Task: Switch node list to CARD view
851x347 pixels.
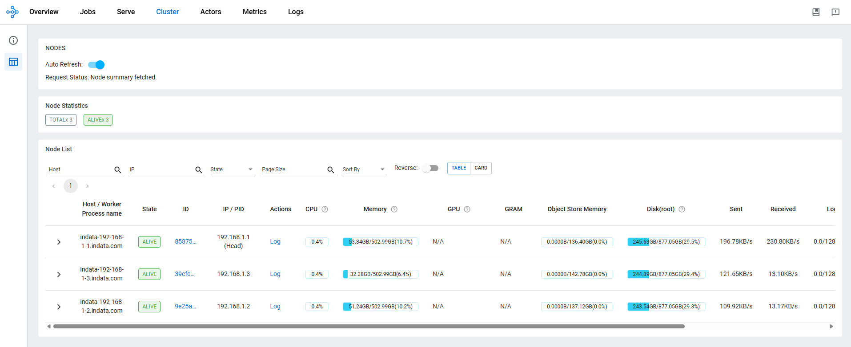Action: coord(481,168)
